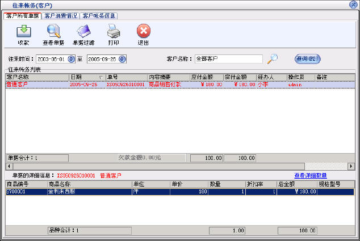The image size is (360, 241).
Task: Click the 单据过滤 (document filter) icon
Action: [83, 31]
